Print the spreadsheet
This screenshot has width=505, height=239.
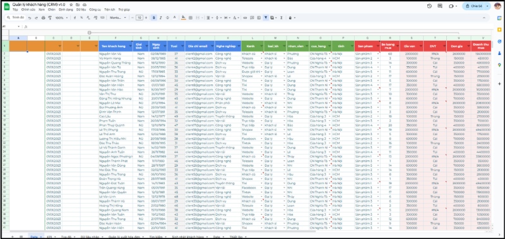(43, 18)
